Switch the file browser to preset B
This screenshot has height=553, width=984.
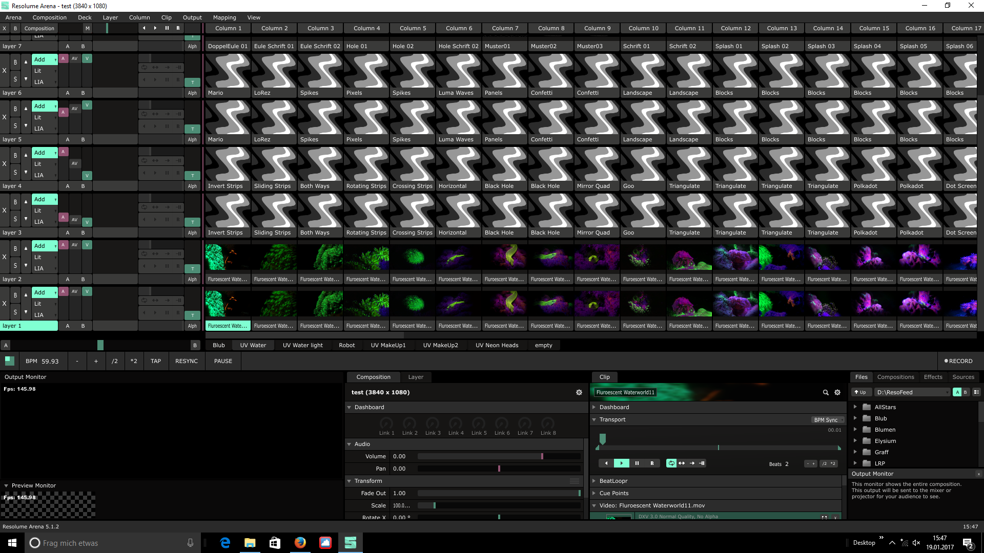pos(966,393)
